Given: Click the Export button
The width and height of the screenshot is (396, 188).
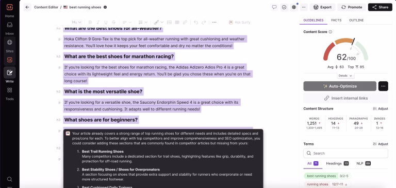Looking at the screenshot, I should [x=322, y=7].
